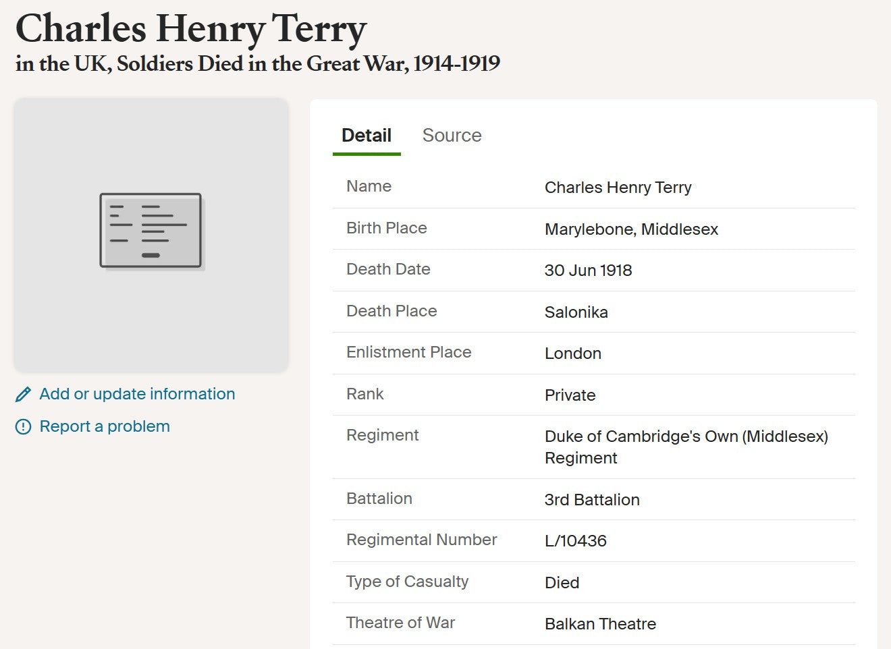Click the Soldiers Died in the Great War subtitle
Viewport: 891px width, 649px height.
point(257,64)
